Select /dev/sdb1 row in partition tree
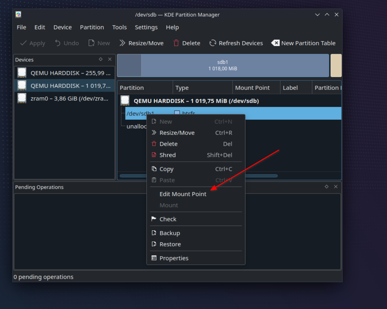 click(x=233, y=113)
